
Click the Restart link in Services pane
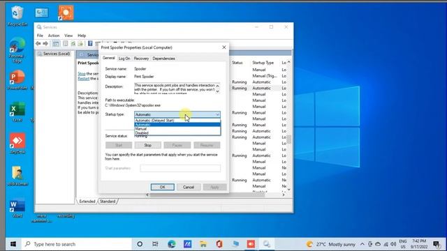click(84, 79)
